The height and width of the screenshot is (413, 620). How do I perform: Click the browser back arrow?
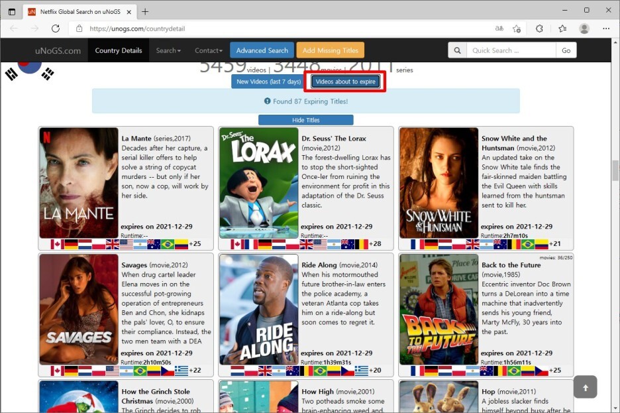tap(14, 29)
